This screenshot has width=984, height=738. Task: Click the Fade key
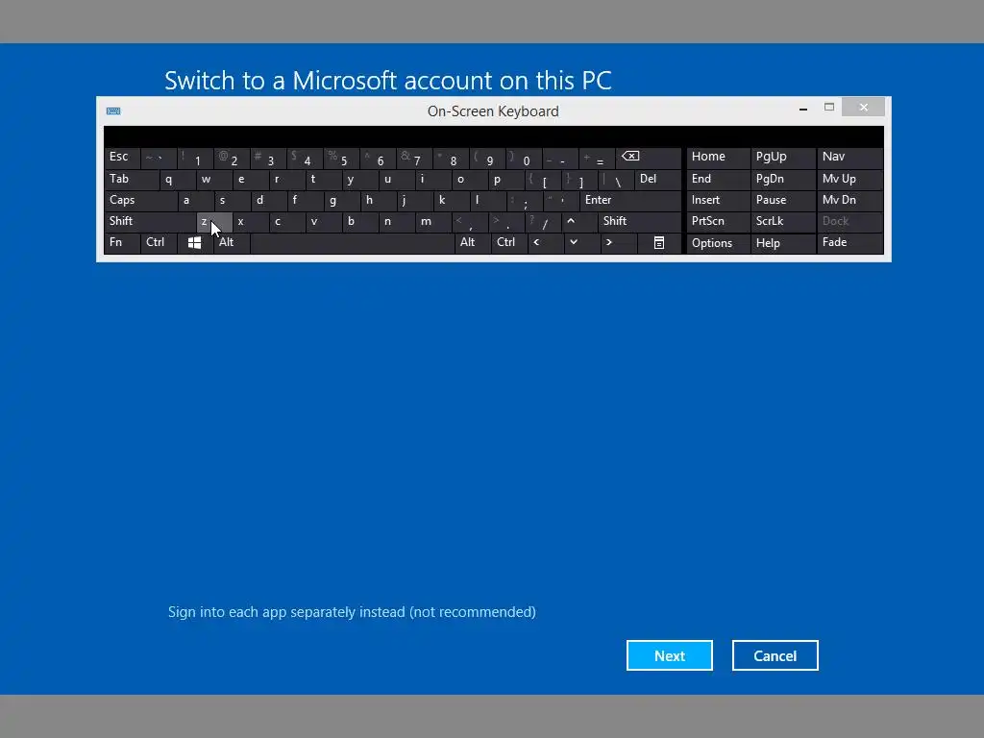tap(849, 243)
